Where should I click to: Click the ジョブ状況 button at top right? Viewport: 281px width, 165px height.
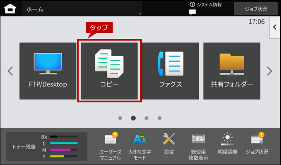(x=256, y=9)
